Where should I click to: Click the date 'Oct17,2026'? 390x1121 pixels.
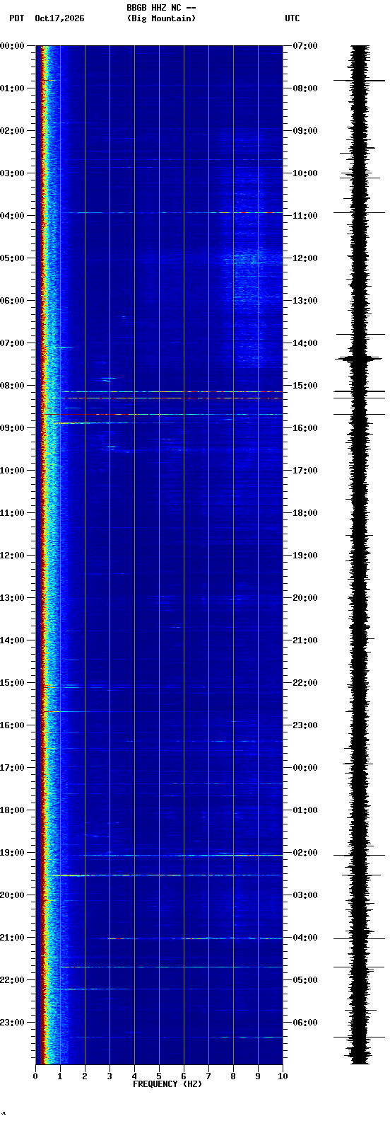[x=59, y=18]
